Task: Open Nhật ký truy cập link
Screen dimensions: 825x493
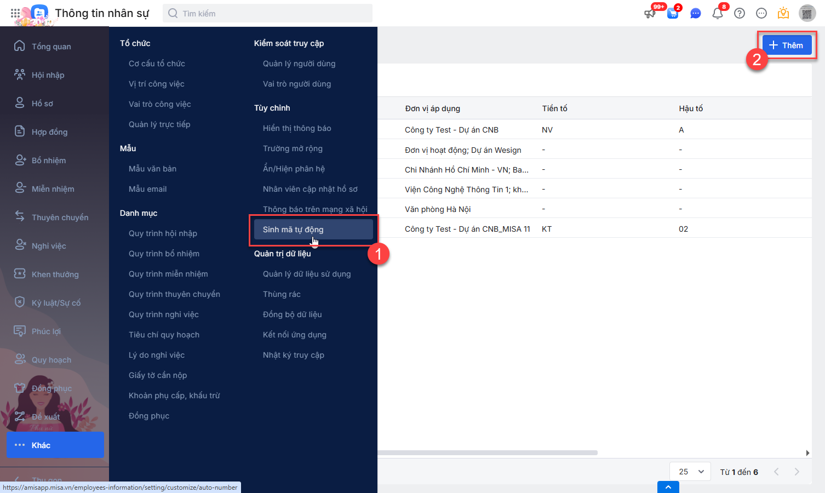Action: (294, 355)
